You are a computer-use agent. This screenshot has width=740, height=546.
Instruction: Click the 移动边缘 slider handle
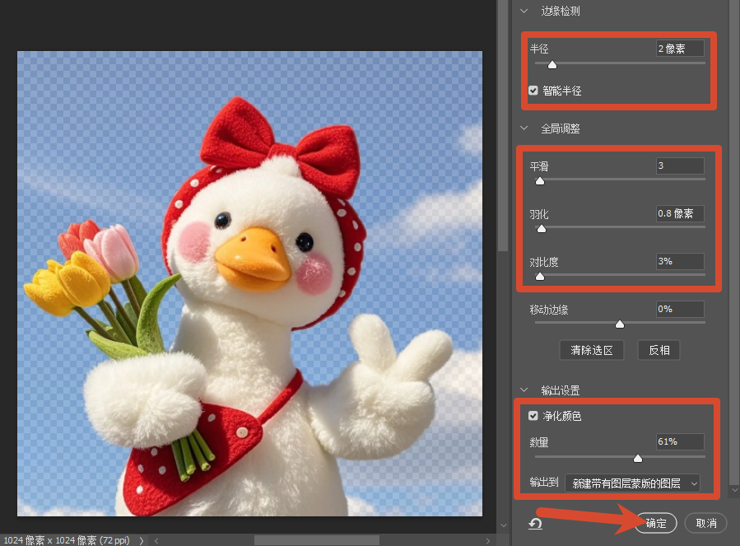(x=620, y=324)
